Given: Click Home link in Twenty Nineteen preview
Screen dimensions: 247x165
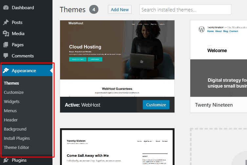Looking at the screenshot, I should click(210, 31).
